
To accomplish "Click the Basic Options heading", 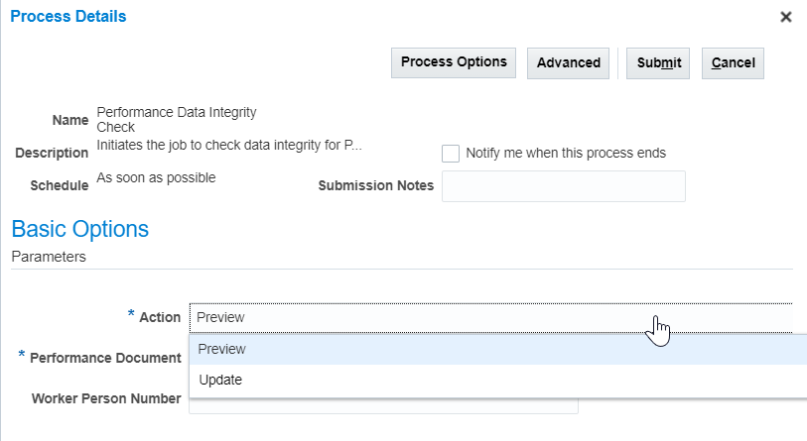I will (79, 229).
